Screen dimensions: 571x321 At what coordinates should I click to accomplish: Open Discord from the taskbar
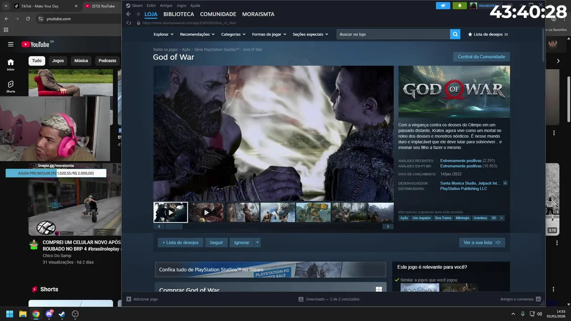click(x=49, y=314)
